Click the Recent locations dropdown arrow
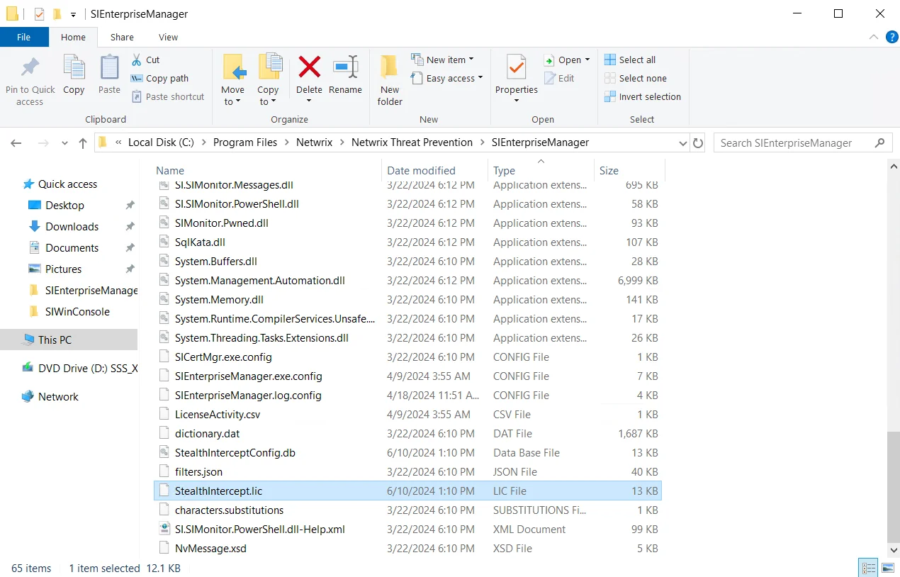900x577 pixels. click(64, 142)
